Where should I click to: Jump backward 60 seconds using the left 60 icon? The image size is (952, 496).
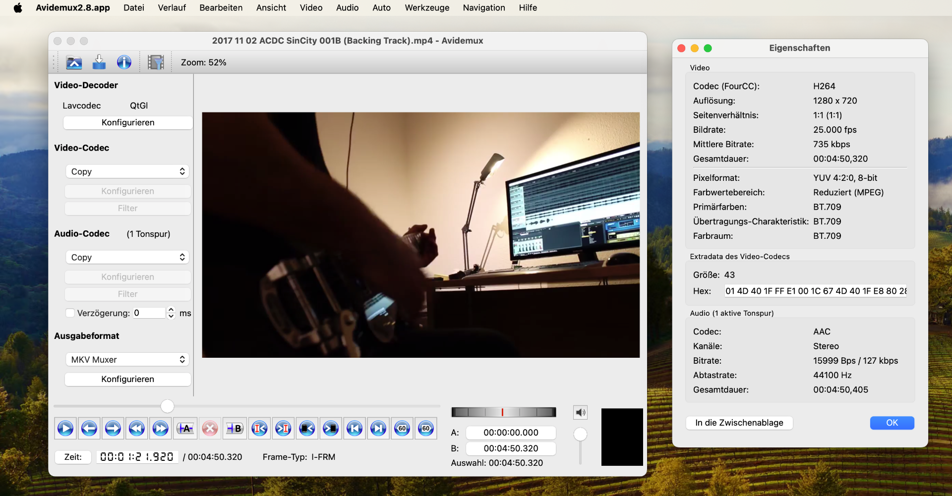[x=402, y=429]
